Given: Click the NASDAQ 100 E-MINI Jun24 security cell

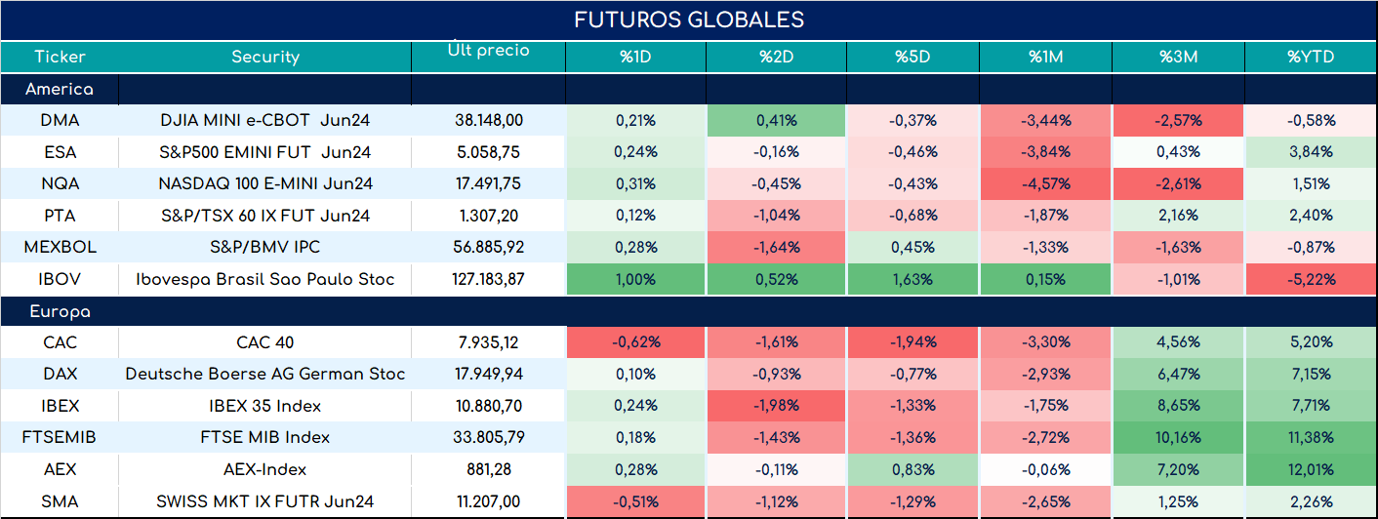Looking at the screenshot, I should pos(265,183).
